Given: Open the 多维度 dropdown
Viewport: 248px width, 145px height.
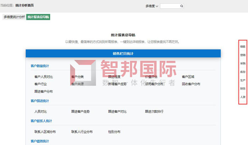Looking at the screenshot, I should [152, 6].
